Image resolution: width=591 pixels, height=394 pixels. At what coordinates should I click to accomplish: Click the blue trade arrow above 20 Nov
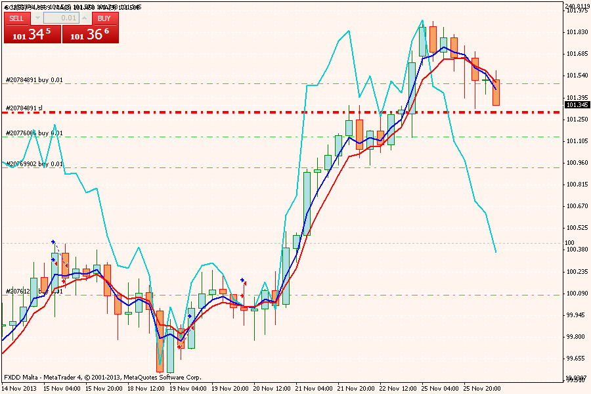pos(242,279)
